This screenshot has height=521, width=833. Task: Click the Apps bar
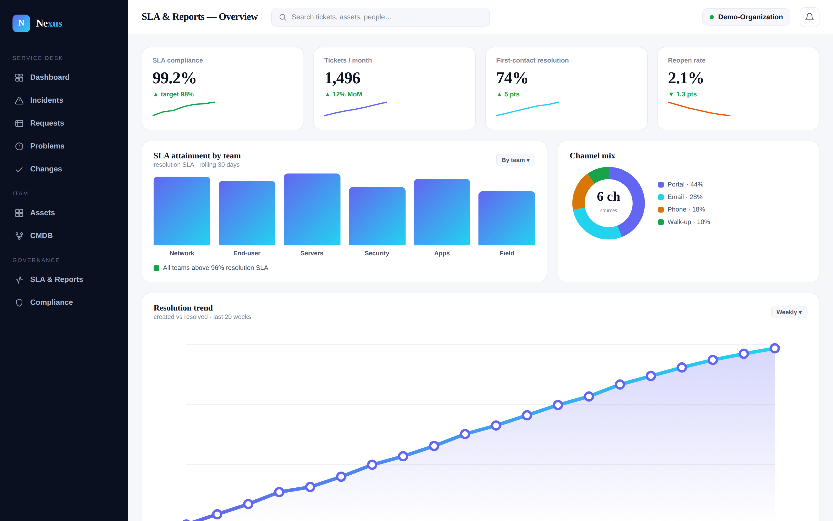(442, 212)
